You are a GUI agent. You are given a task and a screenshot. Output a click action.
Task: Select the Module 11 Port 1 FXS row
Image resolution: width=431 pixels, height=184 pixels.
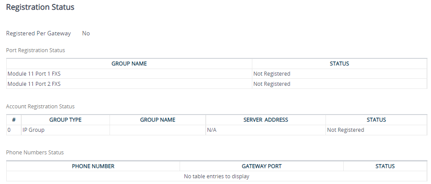point(217,74)
